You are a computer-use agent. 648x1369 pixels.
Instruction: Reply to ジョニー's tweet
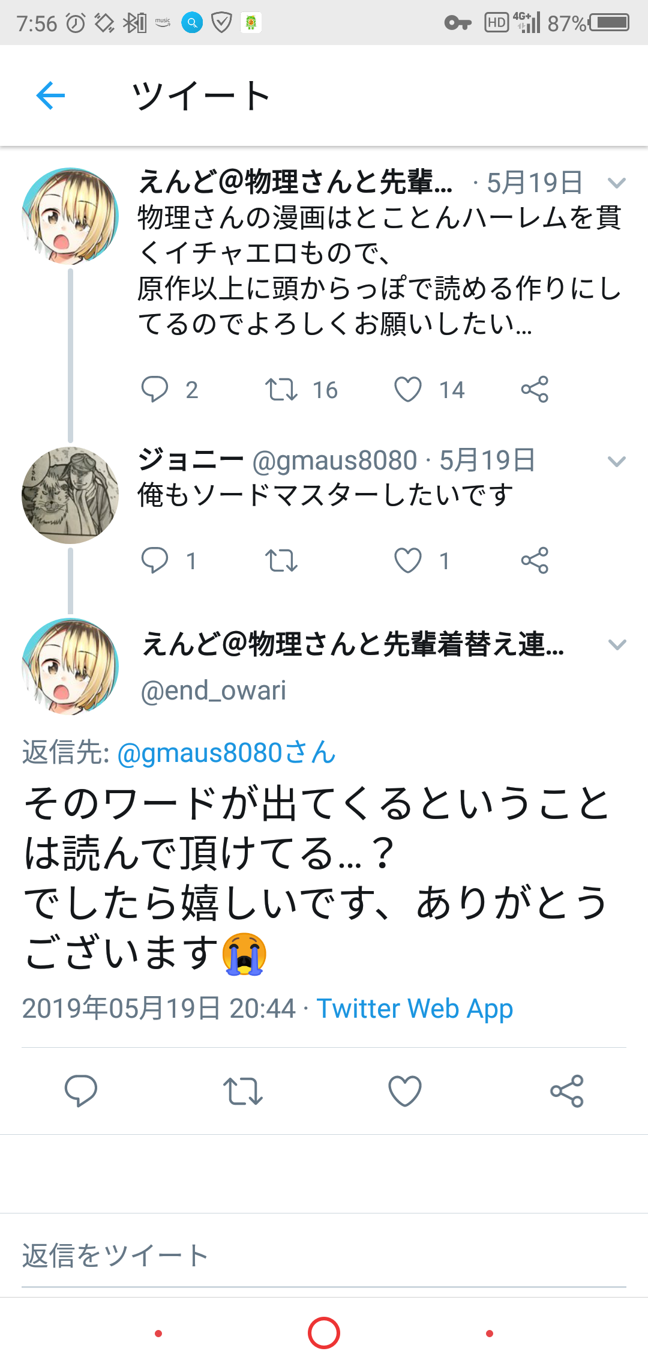pyautogui.click(x=154, y=561)
